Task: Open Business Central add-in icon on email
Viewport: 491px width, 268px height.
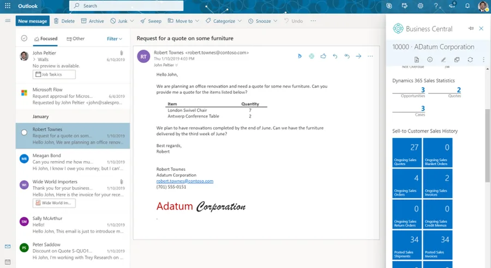Action: click(312, 56)
